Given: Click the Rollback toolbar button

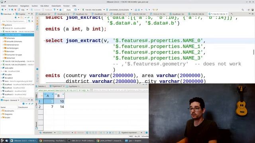Looking at the screenshot, I should point(47,10).
